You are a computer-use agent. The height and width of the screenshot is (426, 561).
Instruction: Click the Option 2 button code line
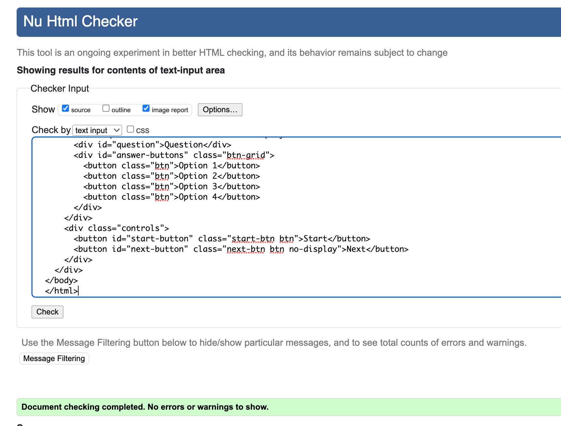coord(172,176)
